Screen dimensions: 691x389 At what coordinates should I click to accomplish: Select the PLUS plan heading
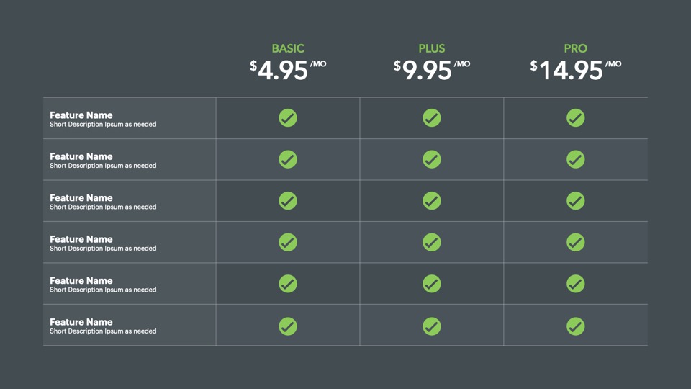click(432, 48)
